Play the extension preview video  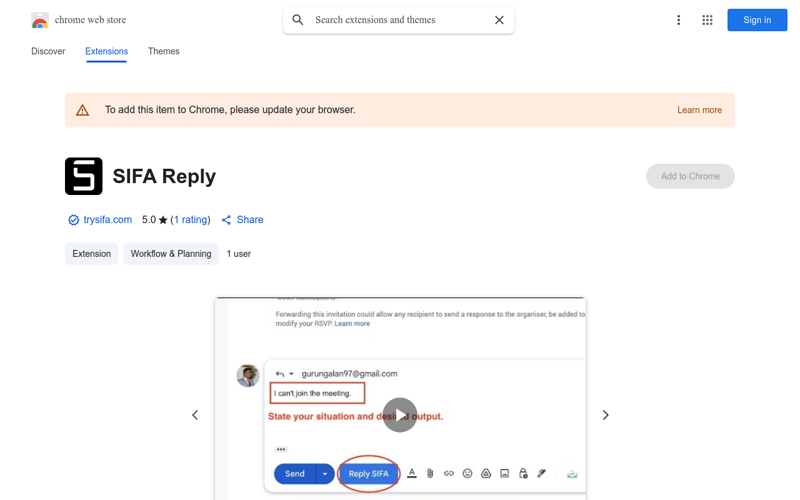[400, 415]
